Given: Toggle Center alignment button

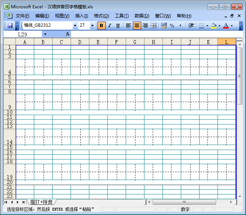Looking at the screenshot, I should coord(137,26).
